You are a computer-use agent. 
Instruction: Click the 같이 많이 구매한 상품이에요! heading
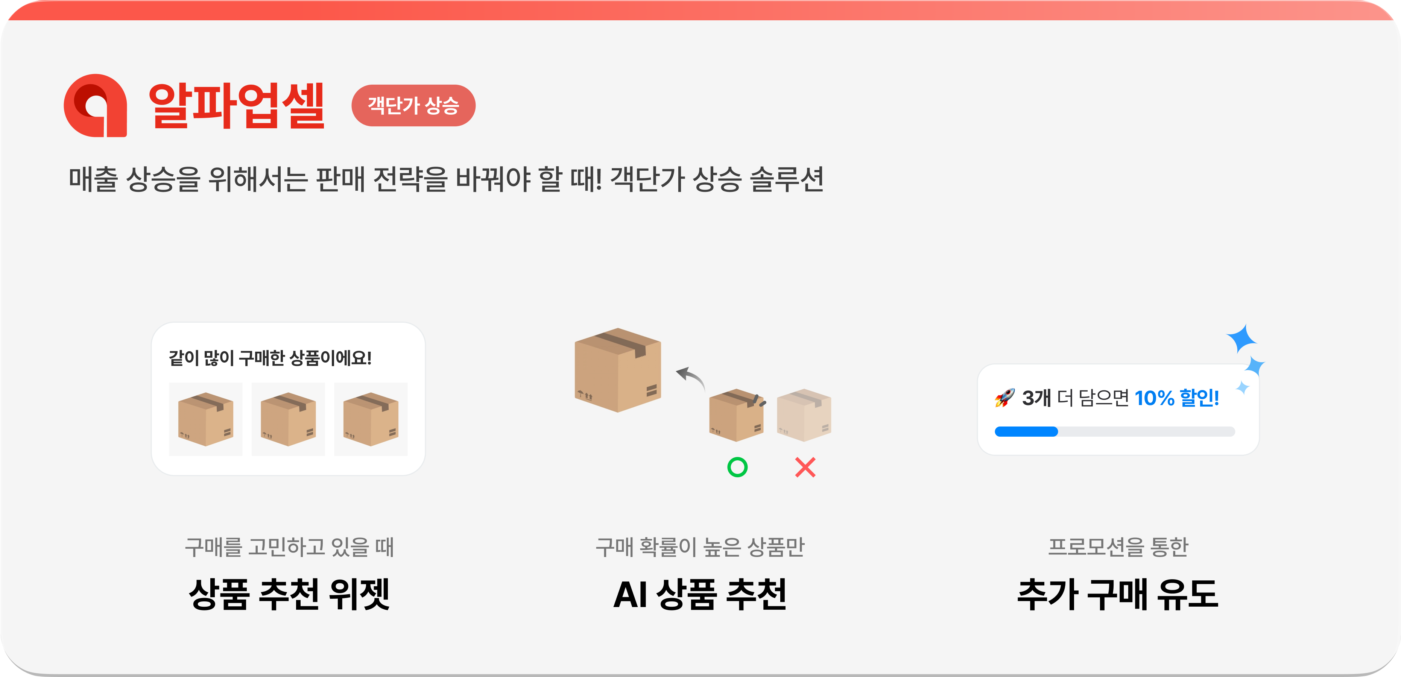[270, 358]
